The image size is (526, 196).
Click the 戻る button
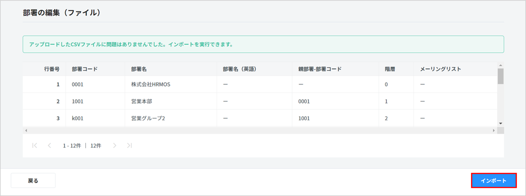pyautogui.click(x=33, y=181)
